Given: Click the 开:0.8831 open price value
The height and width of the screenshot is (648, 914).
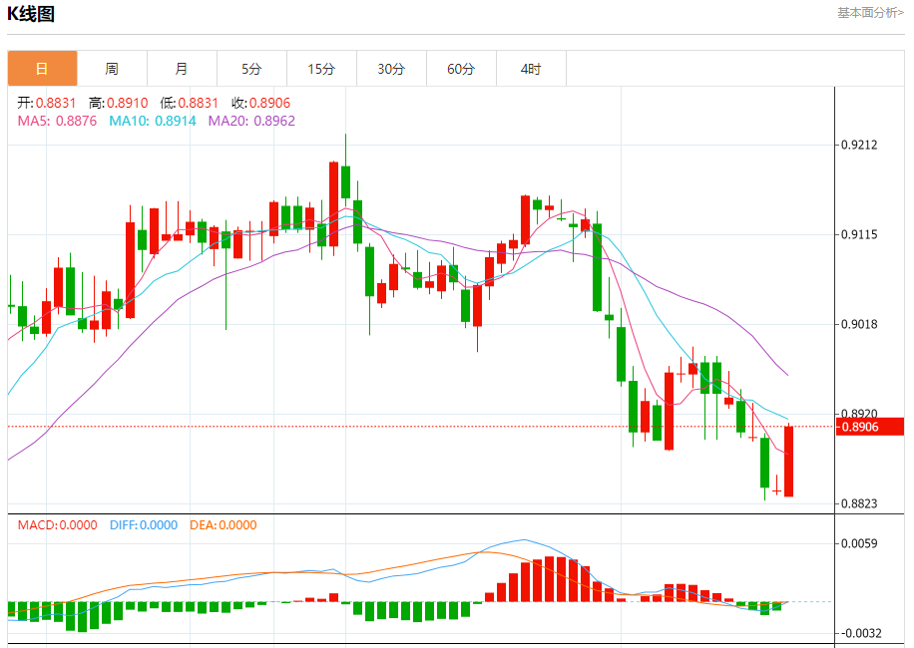Looking at the screenshot, I should click(x=47, y=103).
